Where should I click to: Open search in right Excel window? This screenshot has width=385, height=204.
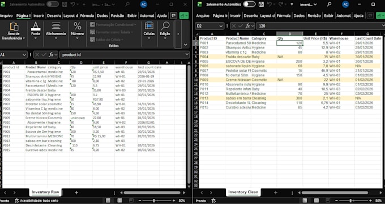[x=329, y=4]
